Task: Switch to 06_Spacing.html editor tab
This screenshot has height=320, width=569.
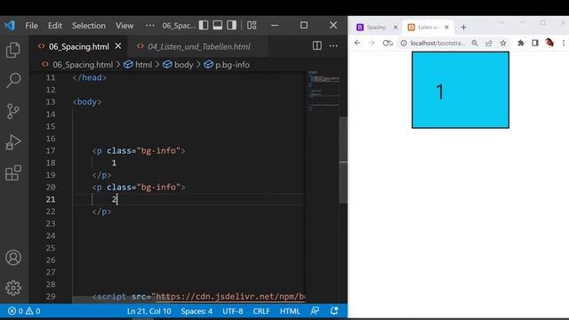Action: (79, 46)
